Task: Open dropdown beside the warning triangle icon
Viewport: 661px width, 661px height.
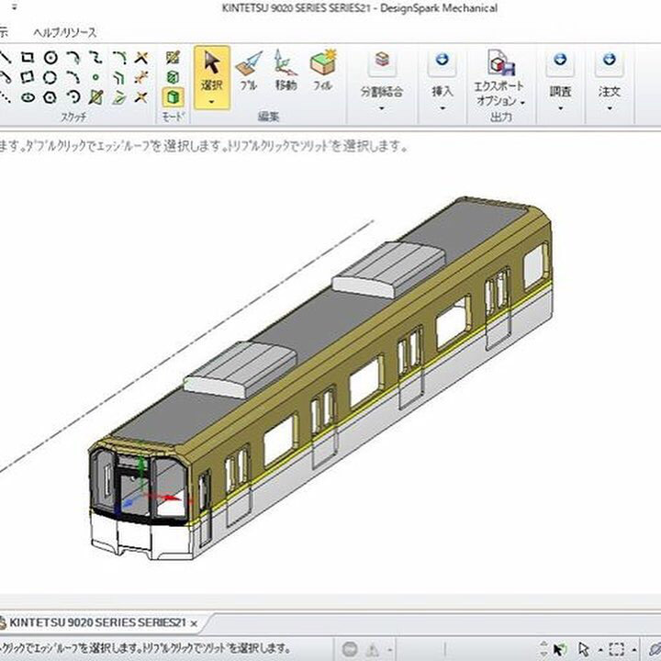Action: click(390, 650)
